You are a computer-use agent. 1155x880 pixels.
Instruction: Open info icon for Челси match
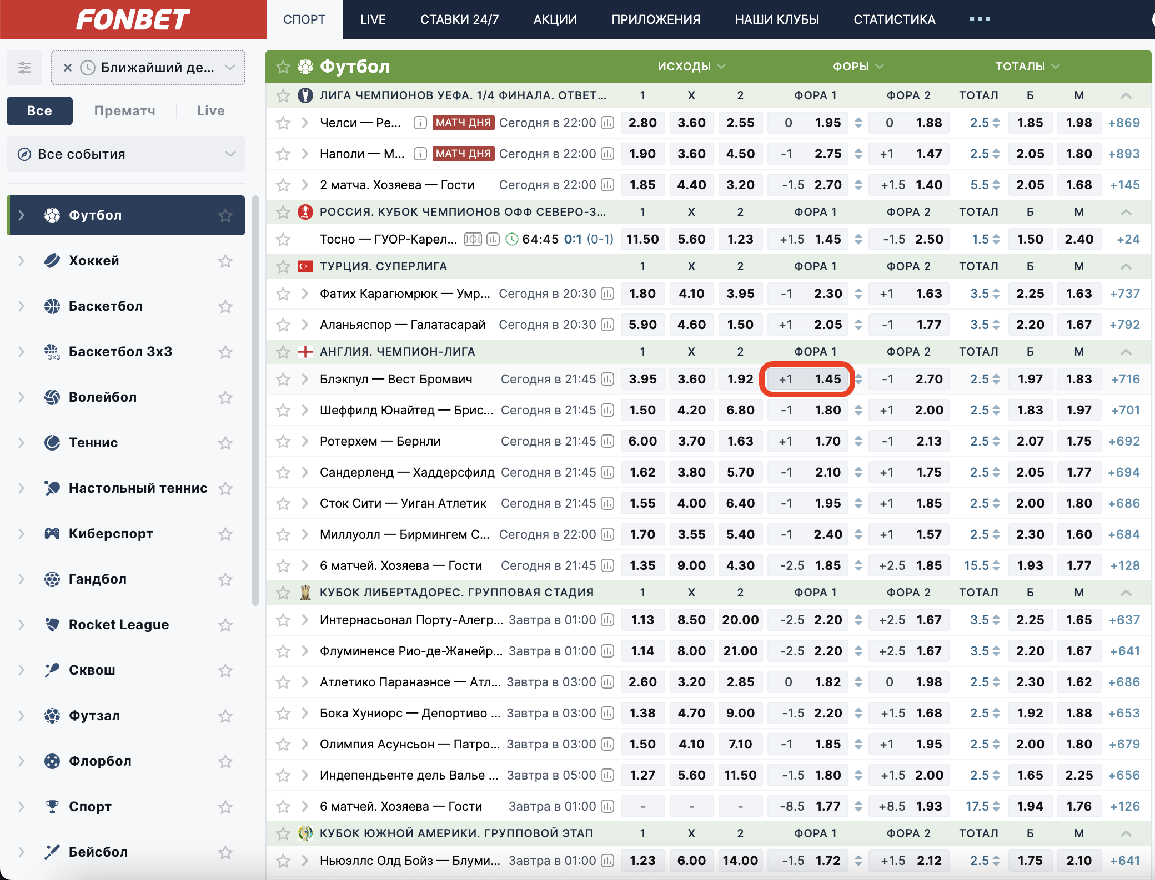tap(420, 123)
